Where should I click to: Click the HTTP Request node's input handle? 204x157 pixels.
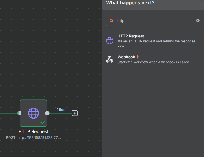click(x=20, y=113)
